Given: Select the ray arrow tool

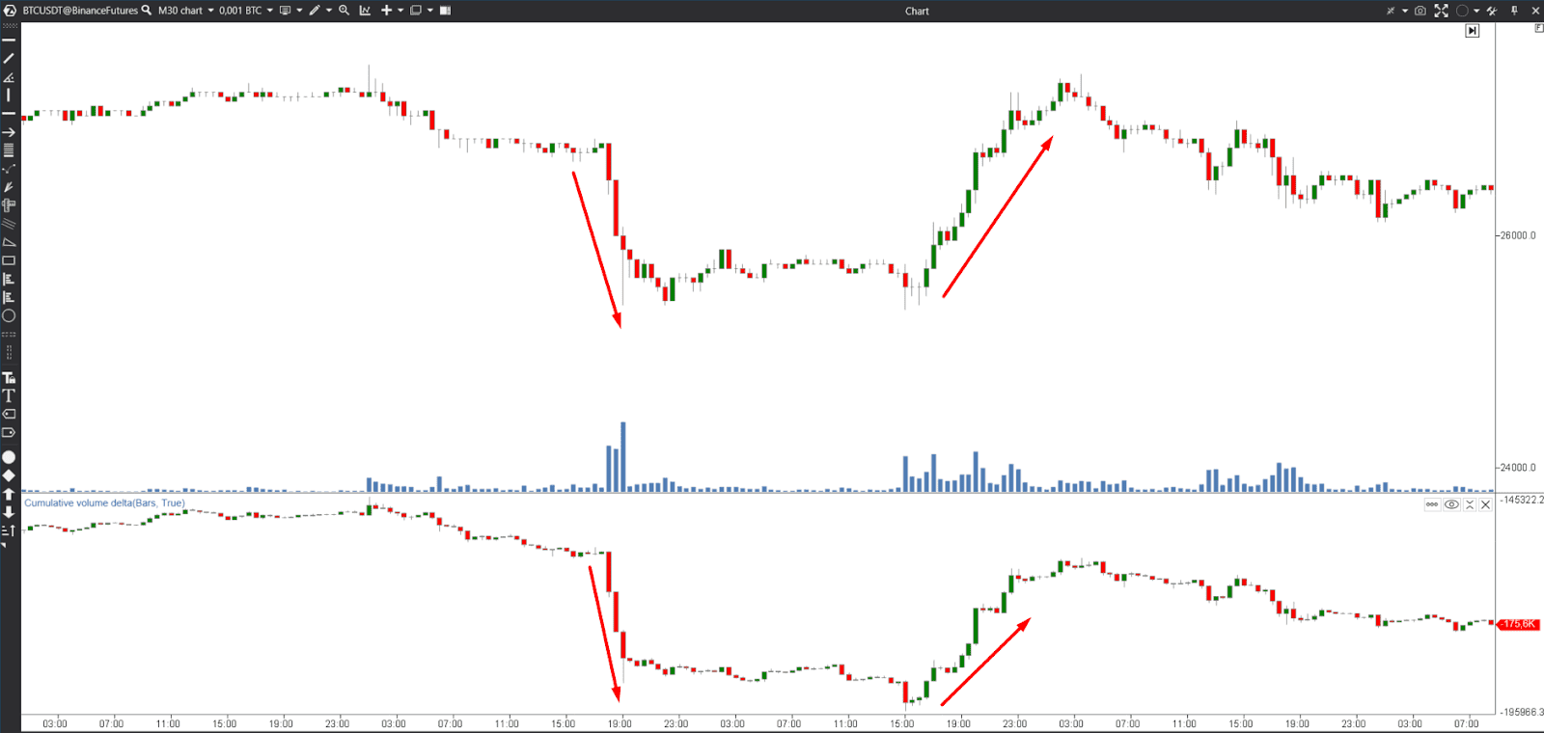Looking at the screenshot, I should (9, 132).
